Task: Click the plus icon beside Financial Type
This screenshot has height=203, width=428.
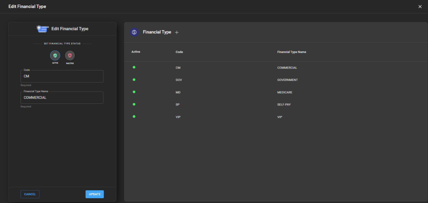Action: pos(177,32)
